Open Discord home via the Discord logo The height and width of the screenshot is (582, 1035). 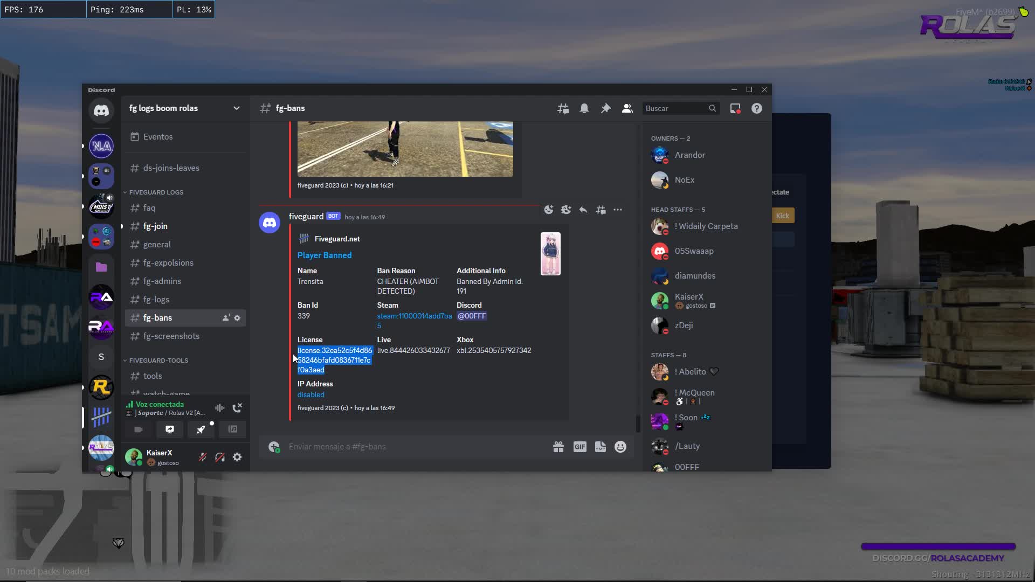click(101, 112)
